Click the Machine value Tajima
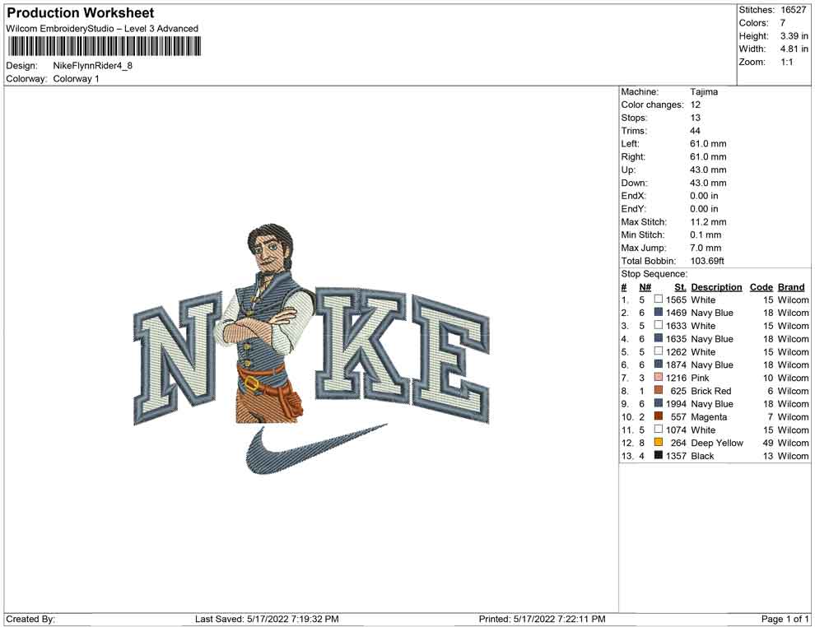 (x=704, y=91)
